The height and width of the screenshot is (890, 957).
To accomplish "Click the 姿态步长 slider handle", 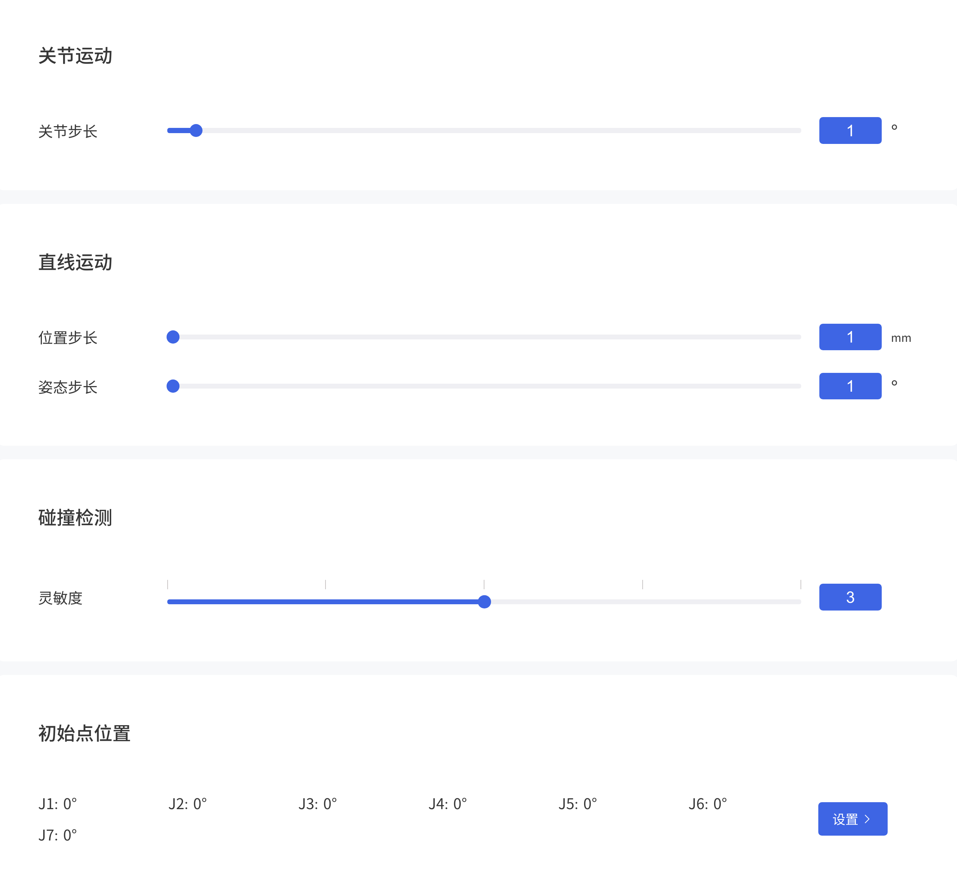I will [173, 386].
